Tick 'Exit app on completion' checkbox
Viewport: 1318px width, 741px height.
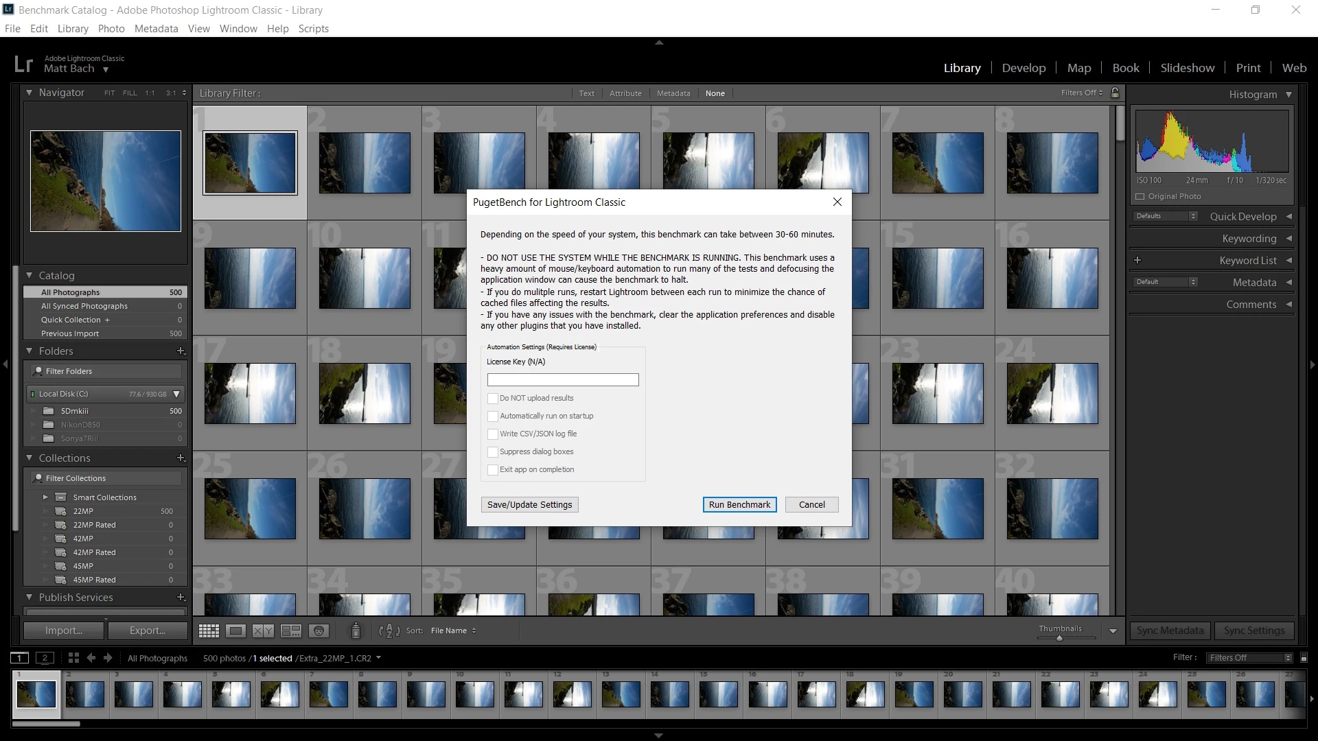pyautogui.click(x=492, y=470)
